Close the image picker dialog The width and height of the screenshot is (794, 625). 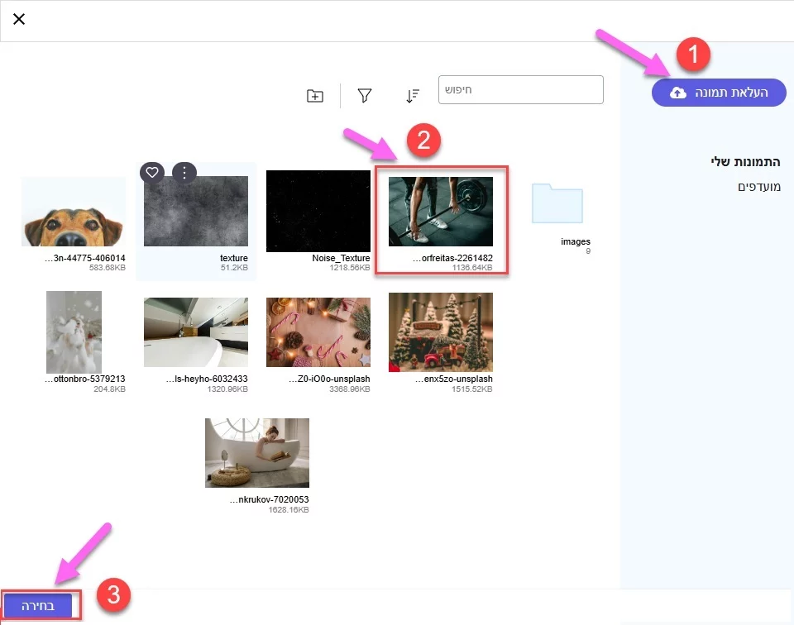tap(19, 19)
